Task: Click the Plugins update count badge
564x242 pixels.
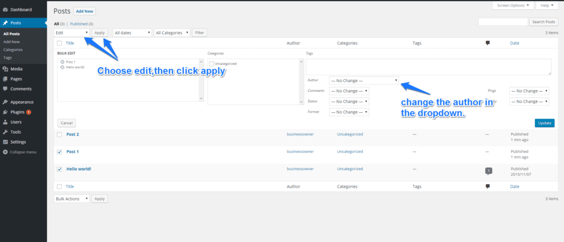Action: coord(29,112)
